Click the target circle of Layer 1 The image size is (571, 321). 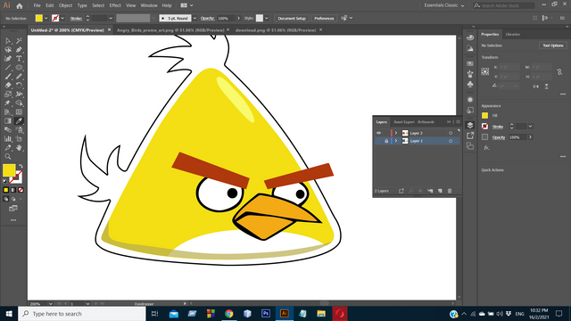451,141
